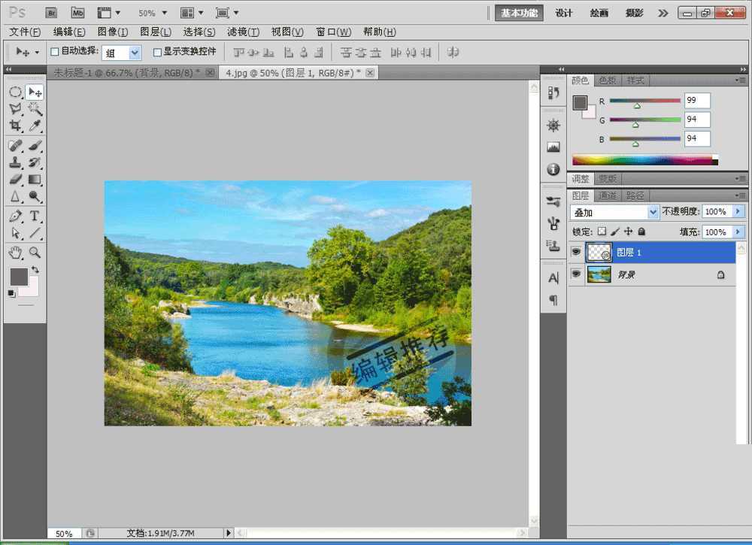Expand the 不透明度 opacity slider arrow
The image size is (752, 545).
(x=738, y=212)
